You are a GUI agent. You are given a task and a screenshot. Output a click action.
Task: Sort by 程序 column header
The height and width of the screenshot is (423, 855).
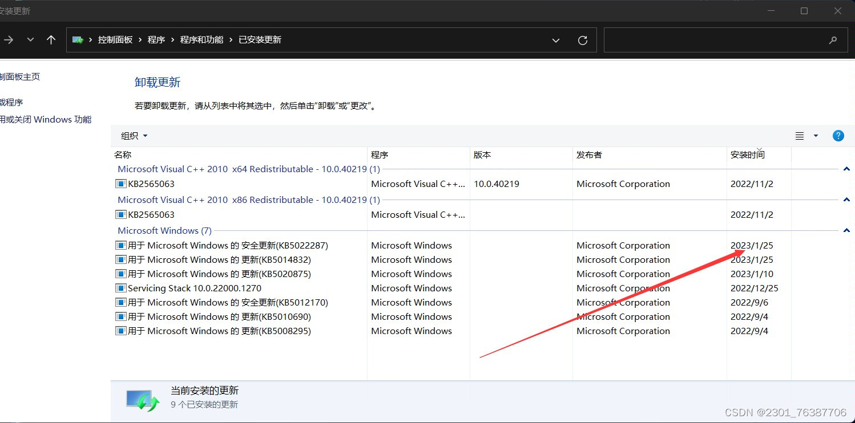380,154
